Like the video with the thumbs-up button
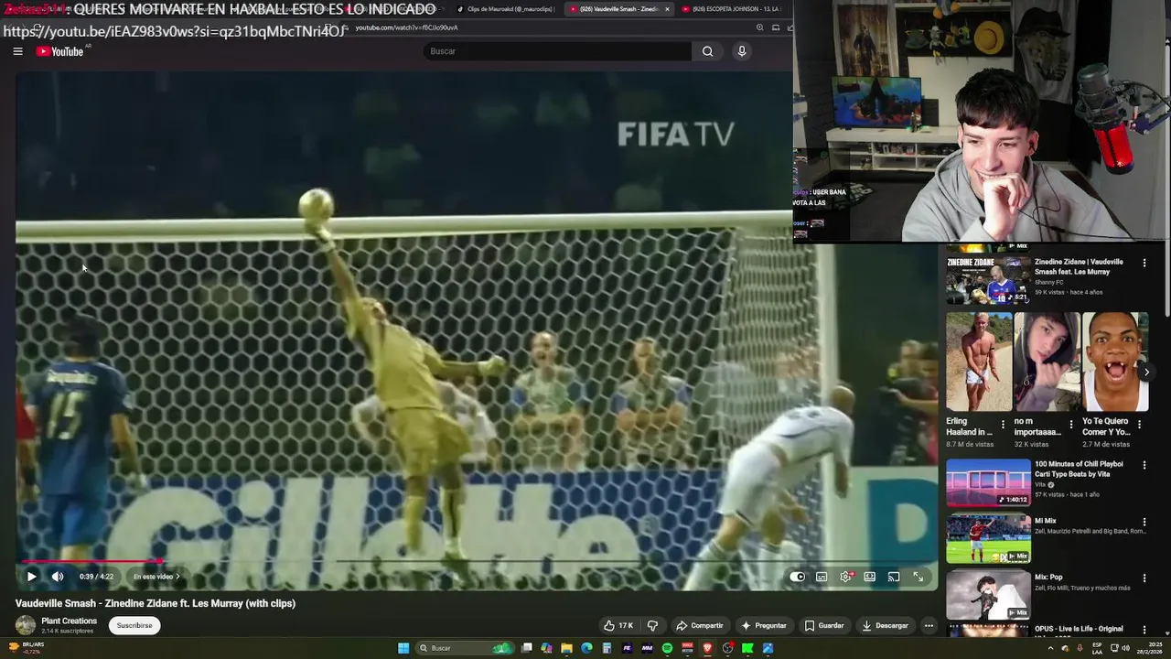 click(x=618, y=626)
